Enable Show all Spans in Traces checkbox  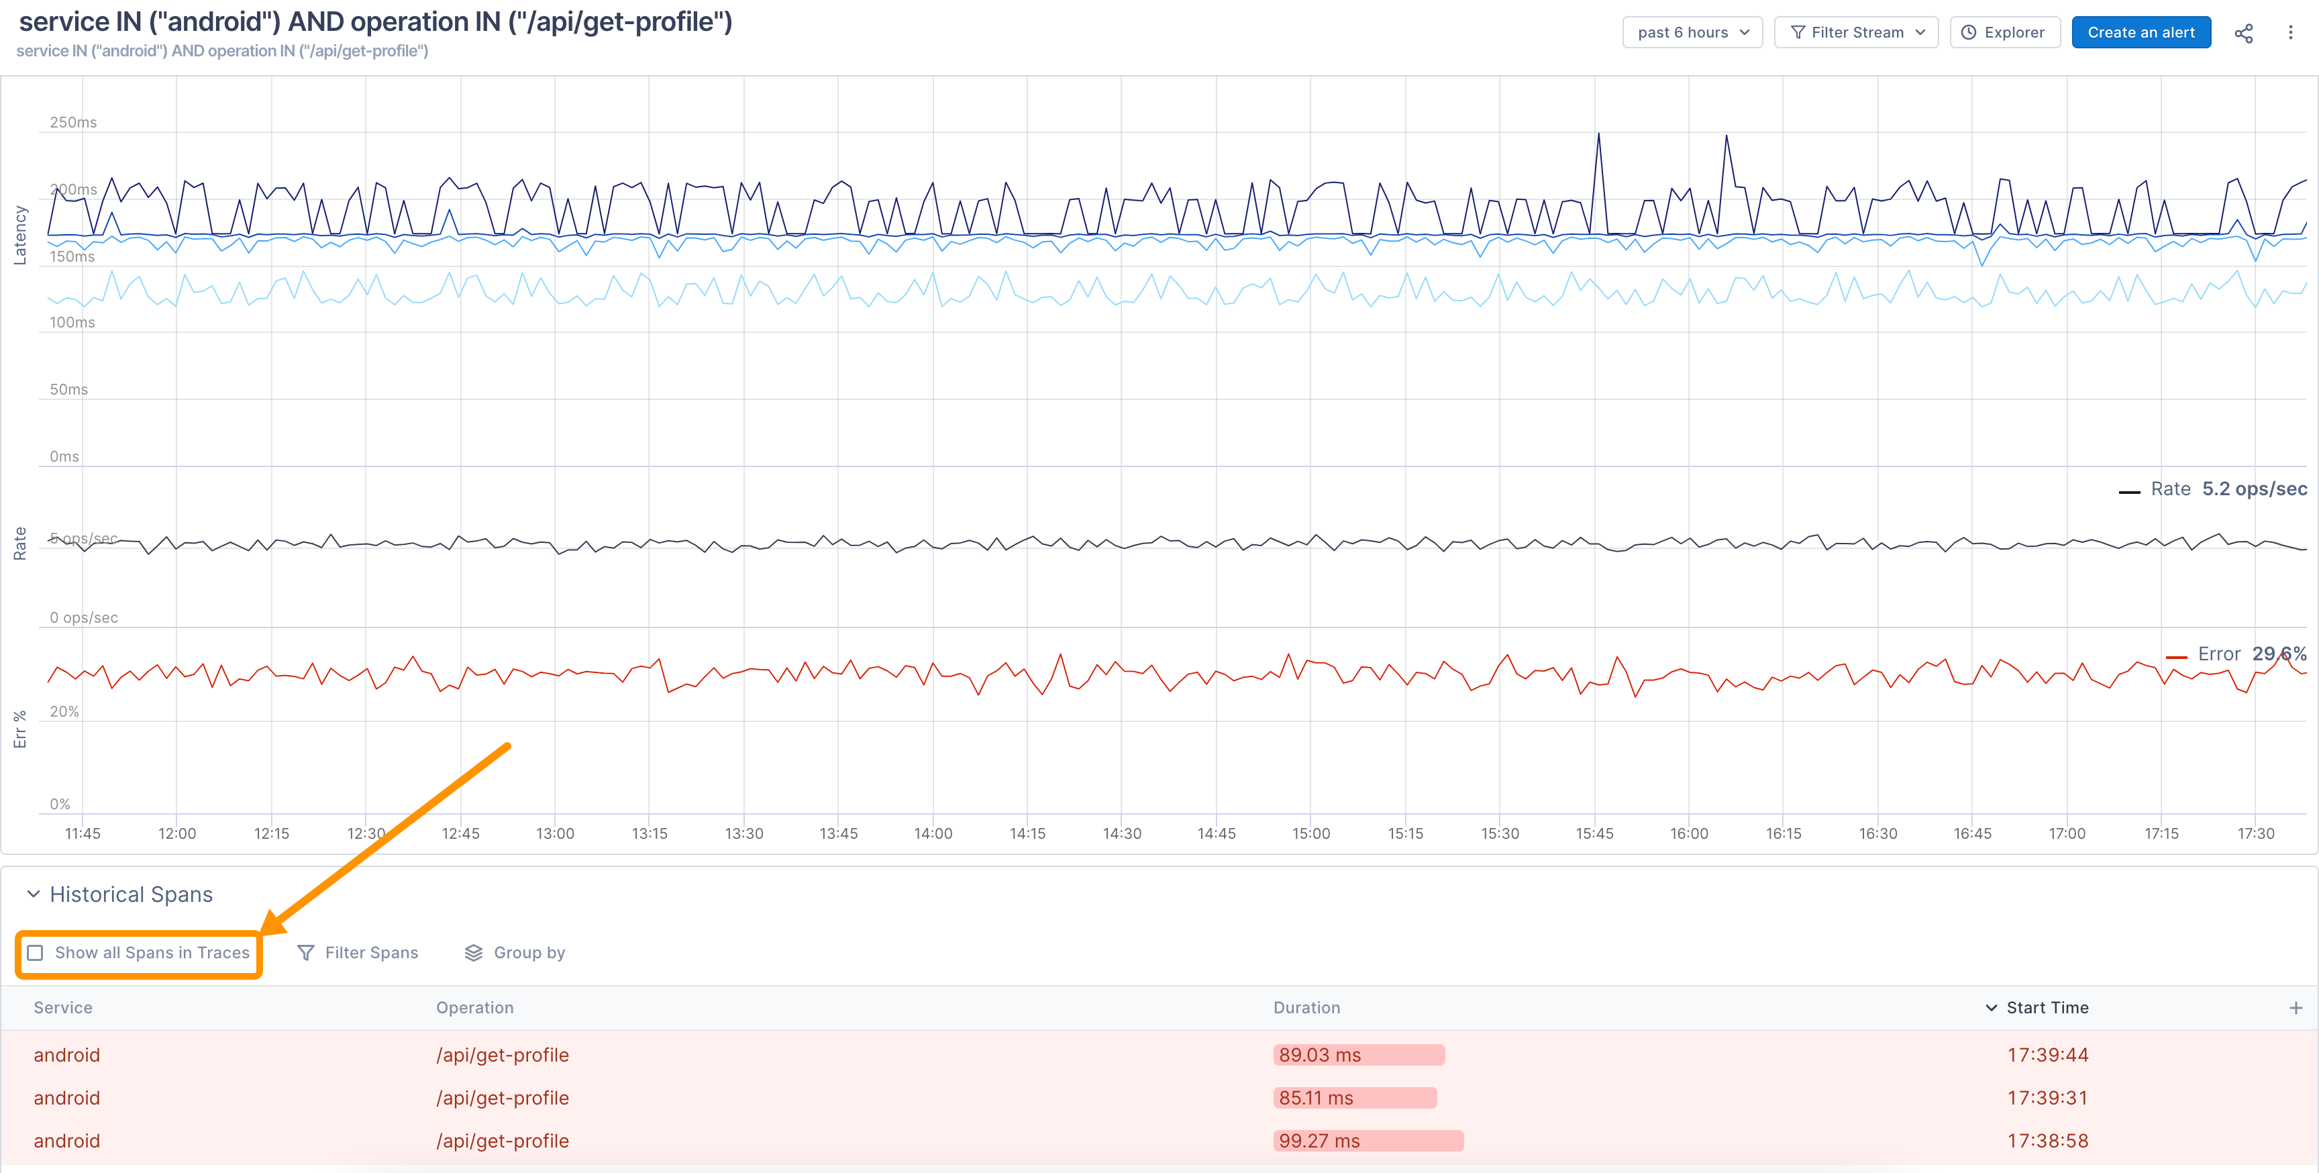tap(36, 952)
